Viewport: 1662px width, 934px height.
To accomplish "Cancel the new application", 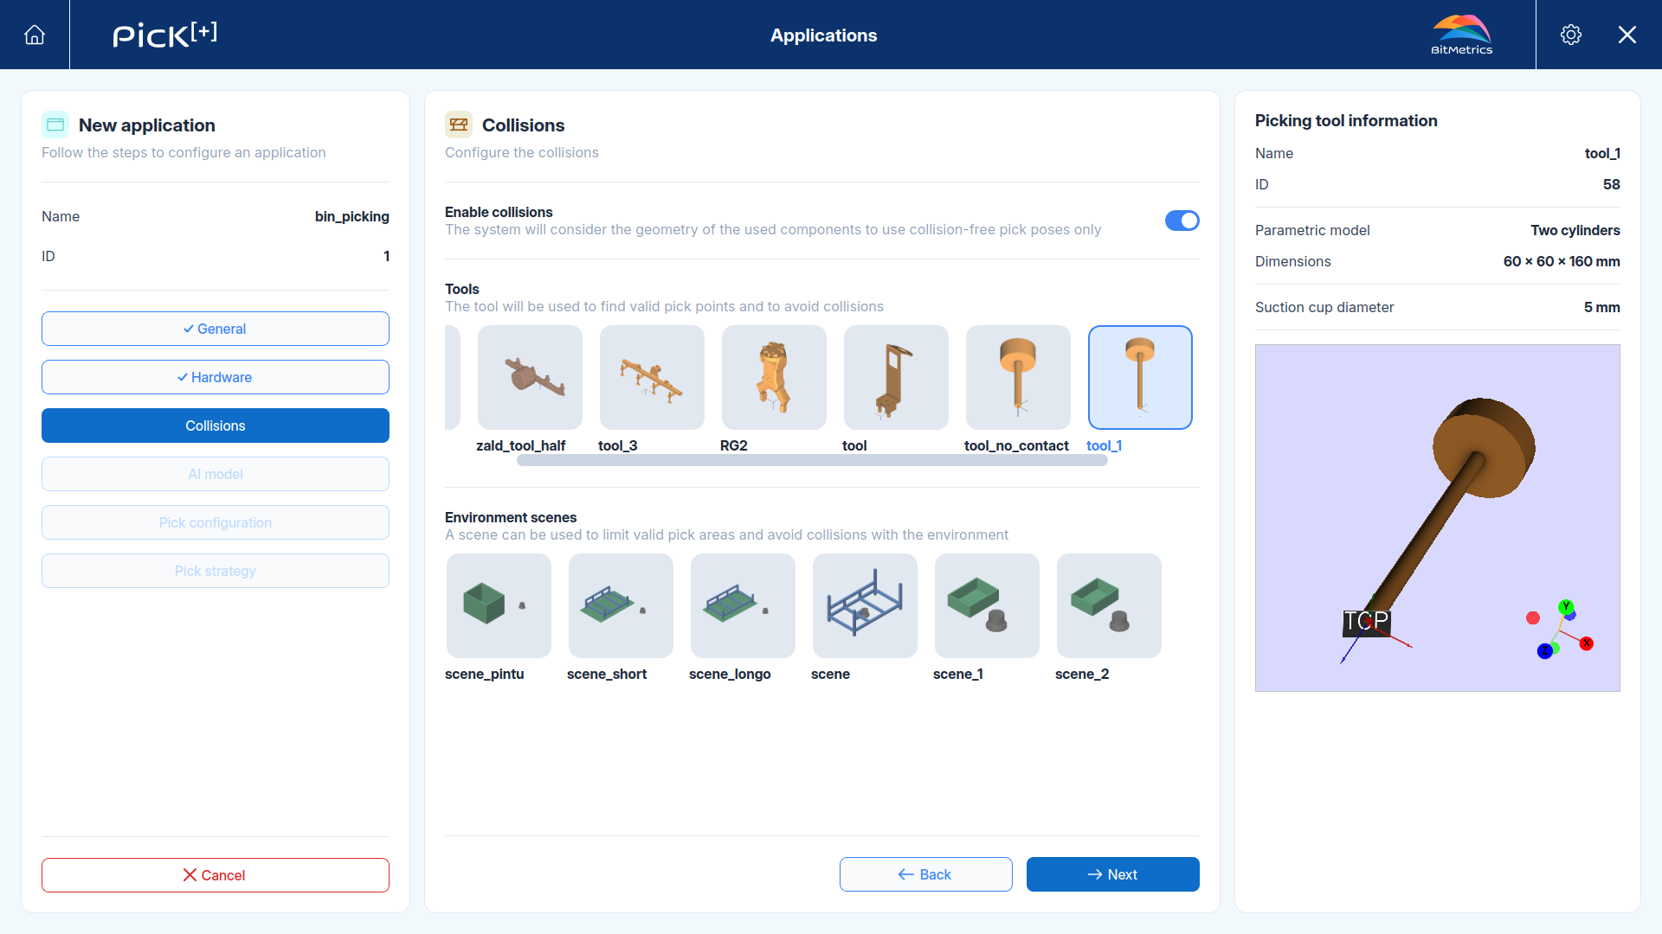I will coord(216,875).
